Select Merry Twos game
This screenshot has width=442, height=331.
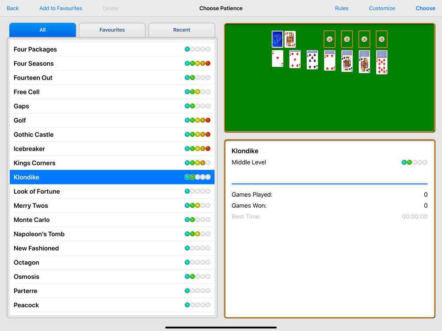click(112, 206)
